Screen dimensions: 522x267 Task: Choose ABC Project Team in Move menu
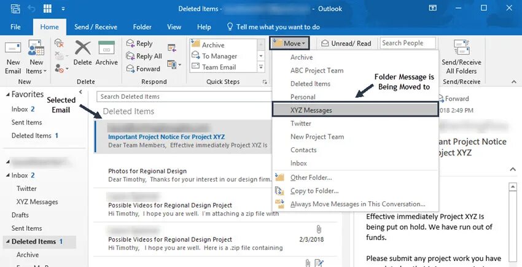point(355,71)
